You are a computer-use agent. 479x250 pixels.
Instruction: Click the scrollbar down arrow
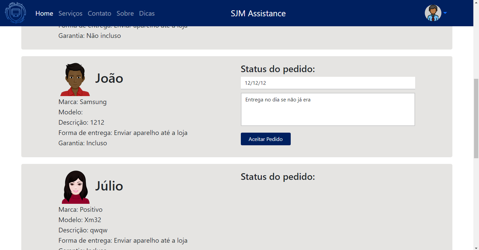coord(476,247)
